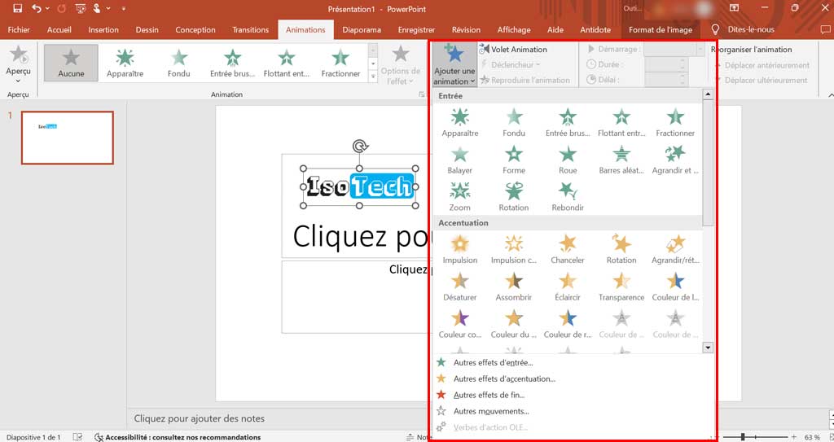Click the Assombrir emphasis animation

[513, 286]
